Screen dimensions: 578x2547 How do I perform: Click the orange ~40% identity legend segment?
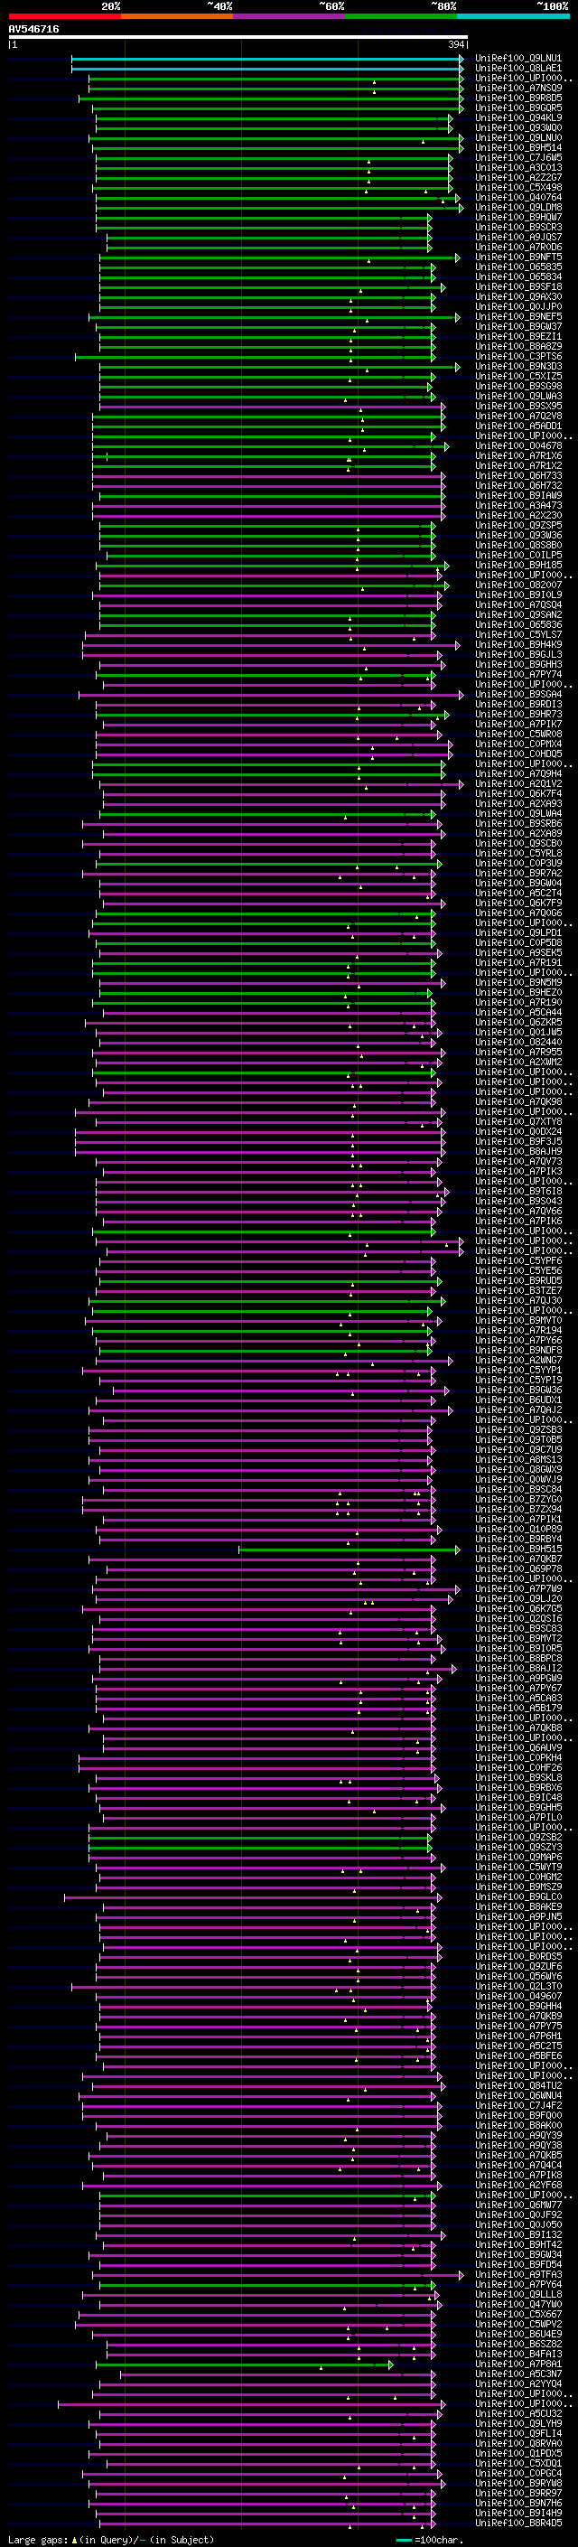[177, 16]
